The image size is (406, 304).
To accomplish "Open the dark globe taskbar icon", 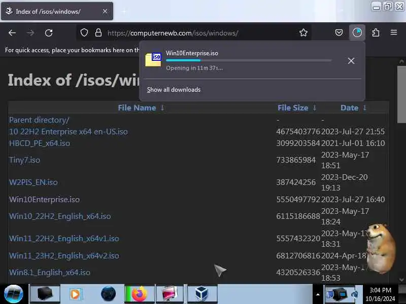I will click(x=108, y=294).
